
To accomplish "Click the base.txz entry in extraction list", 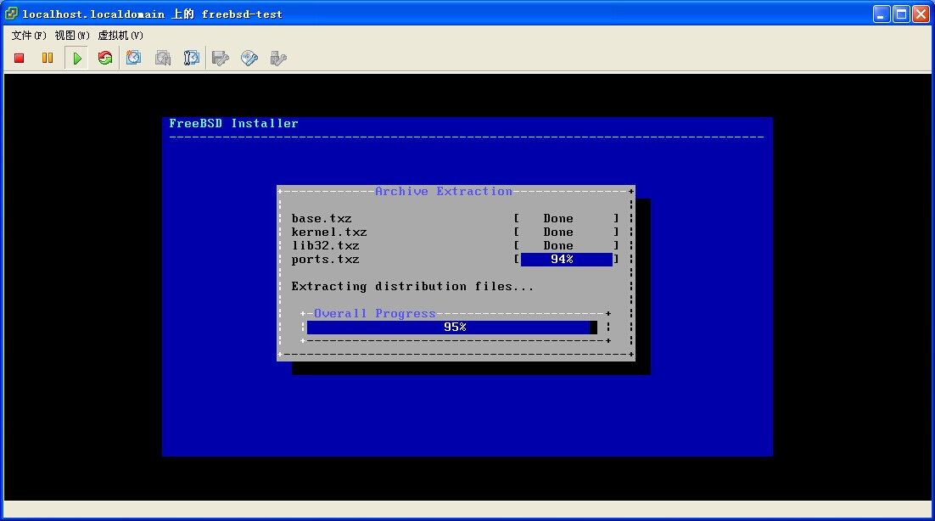I will click(322, 219).
